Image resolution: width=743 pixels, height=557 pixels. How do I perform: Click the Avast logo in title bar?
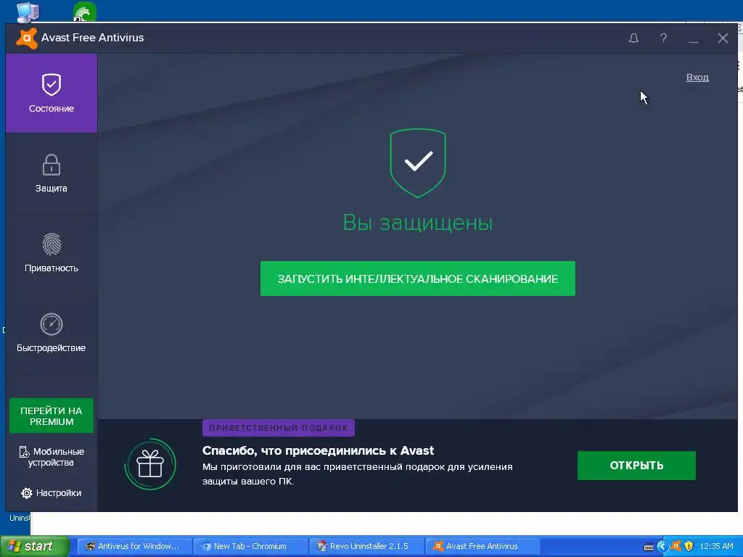click(27, 38)
